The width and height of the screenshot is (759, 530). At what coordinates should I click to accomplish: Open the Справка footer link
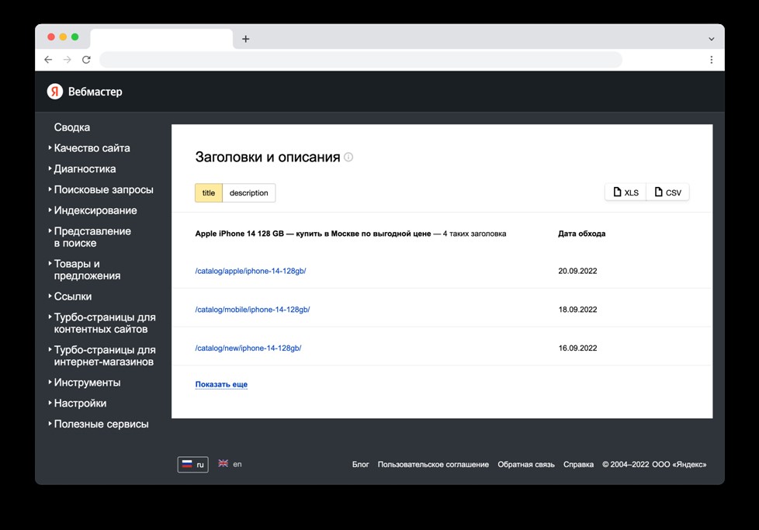tap(578, 464)
